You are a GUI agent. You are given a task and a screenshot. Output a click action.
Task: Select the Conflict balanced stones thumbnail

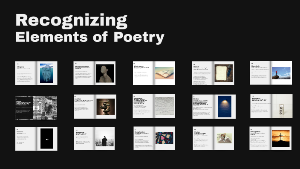[x=95, y=107]
